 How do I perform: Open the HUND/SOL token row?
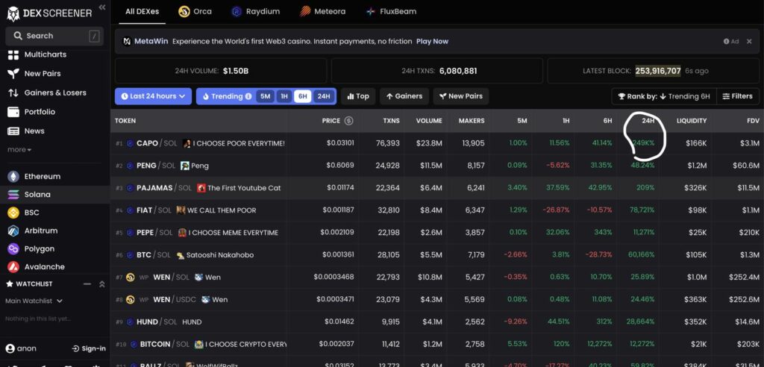click(x=437, y=322)
